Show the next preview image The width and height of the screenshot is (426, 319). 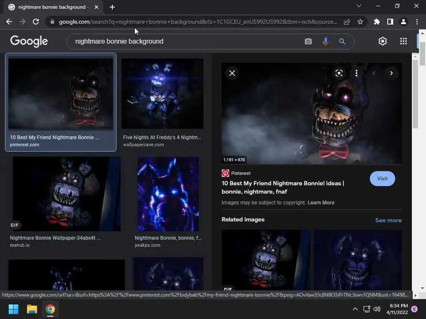(x=391, y=73)
